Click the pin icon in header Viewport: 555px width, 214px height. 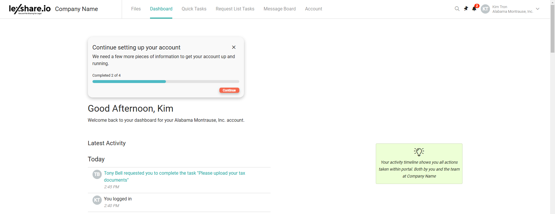point(466,9)
